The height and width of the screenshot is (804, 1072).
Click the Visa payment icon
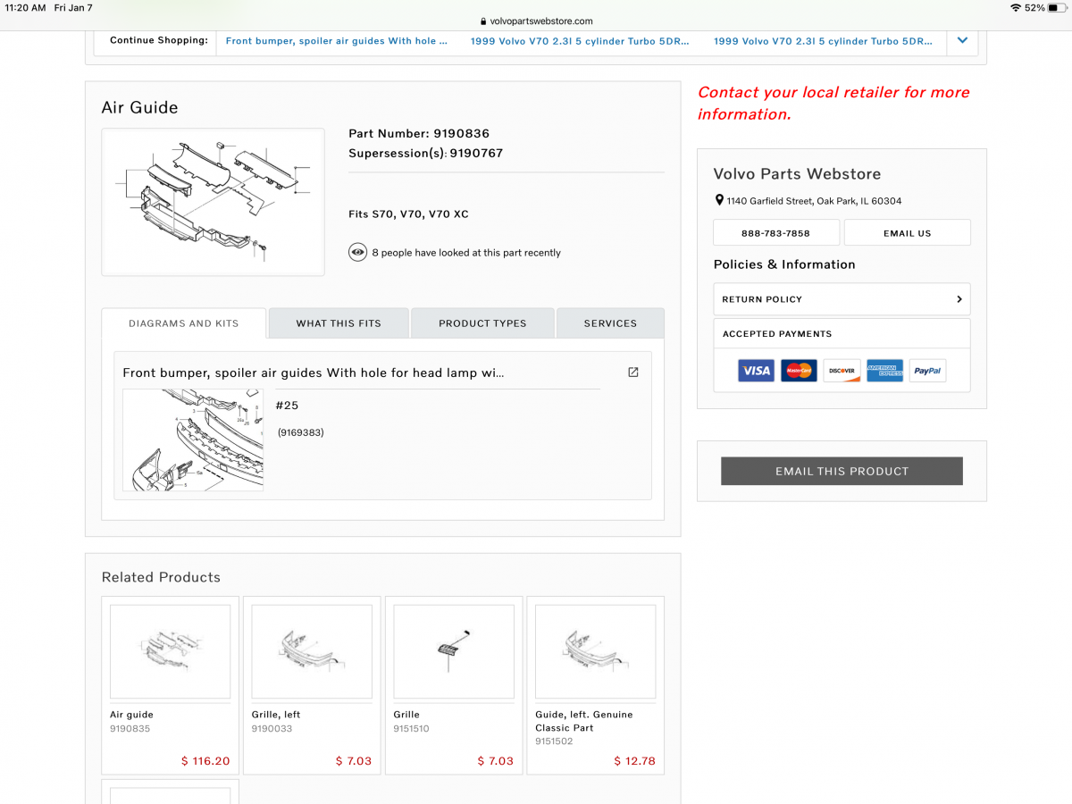pos(756,371)
